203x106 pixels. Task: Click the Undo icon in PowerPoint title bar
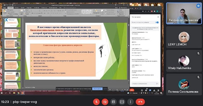pyautogui.click(x=7, y=5)
